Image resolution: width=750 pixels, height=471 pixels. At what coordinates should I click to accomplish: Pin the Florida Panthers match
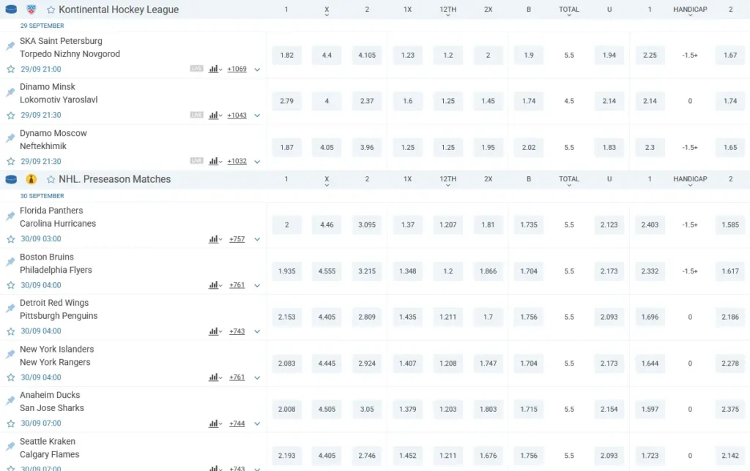[x=10, y=216]
